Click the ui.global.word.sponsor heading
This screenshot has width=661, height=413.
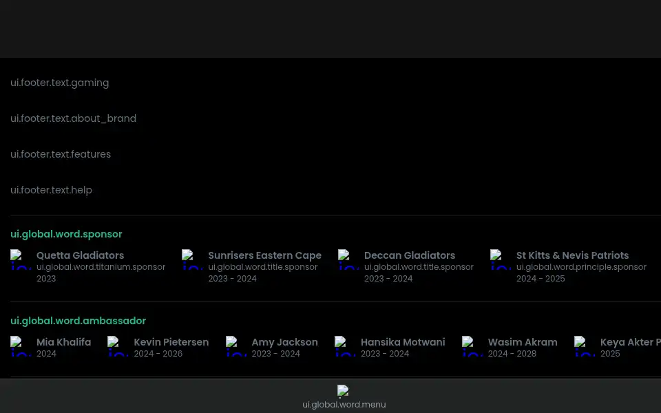coord(66,234)
